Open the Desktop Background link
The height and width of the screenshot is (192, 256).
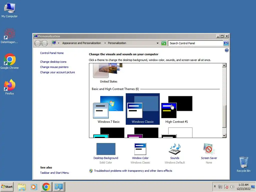(x=106, y=158)
